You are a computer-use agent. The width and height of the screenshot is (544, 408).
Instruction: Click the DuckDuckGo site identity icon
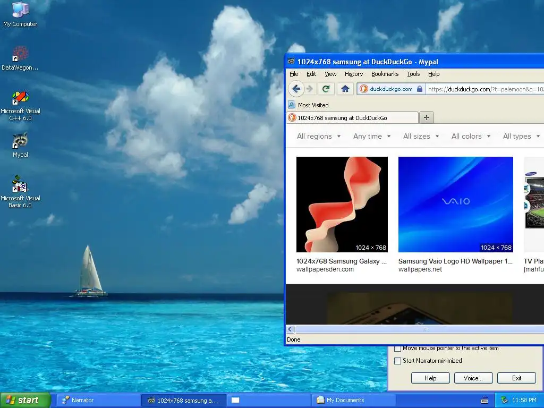coord(363,89)
